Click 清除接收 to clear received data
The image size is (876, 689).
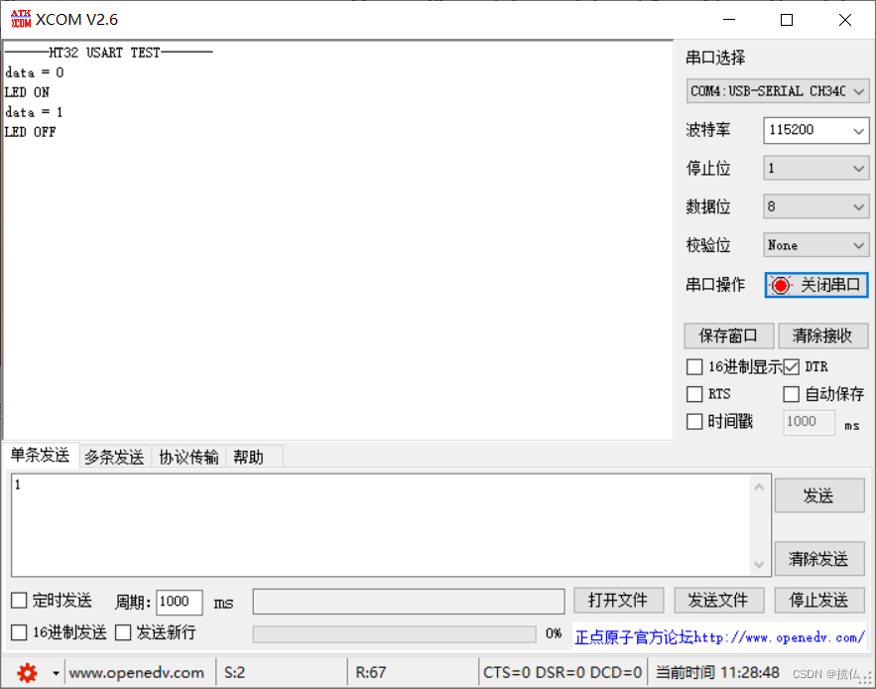click(x=823, y=336)
